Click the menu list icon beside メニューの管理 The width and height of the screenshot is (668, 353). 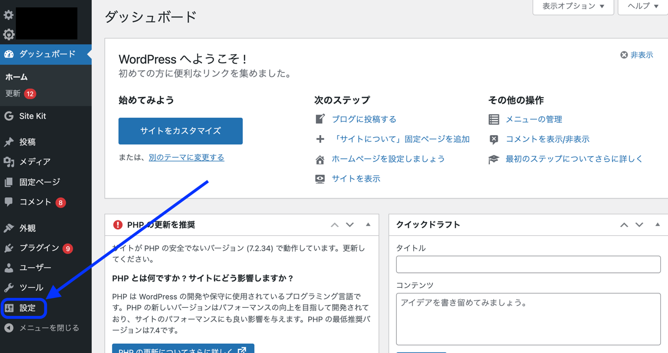coord(494,119)
